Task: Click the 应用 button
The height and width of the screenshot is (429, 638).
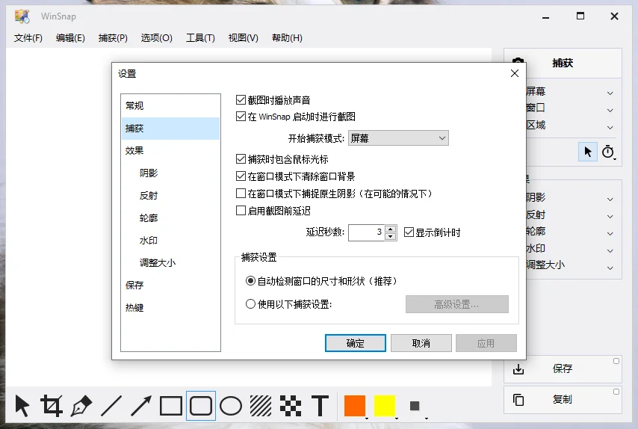Action: [486, 343]
